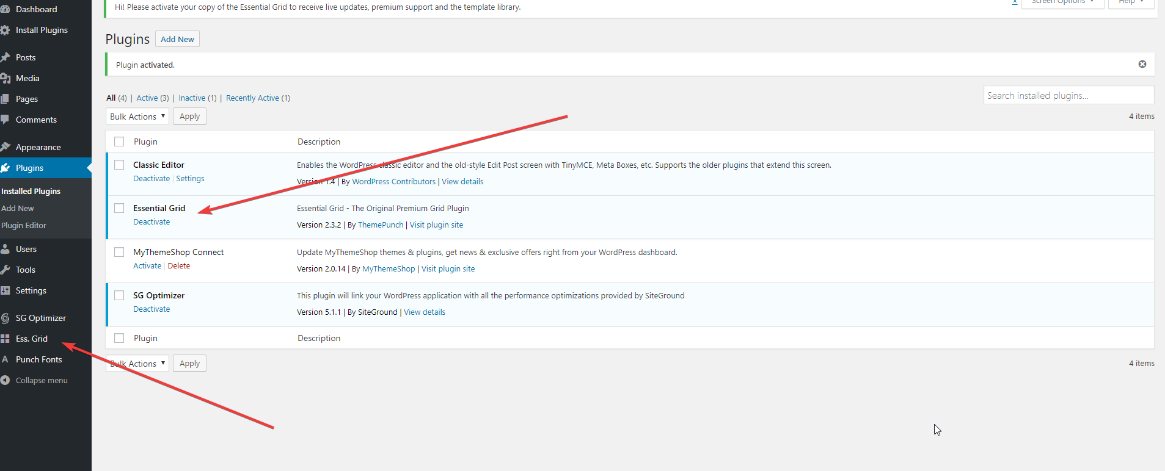Open Classic Editor Settings link
Screen dimensions: 1165x471
(190, 179)
